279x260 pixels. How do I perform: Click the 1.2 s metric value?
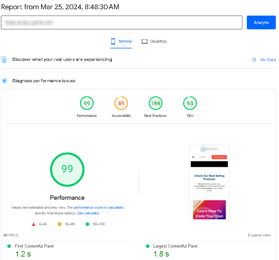(x=23, y=254)
